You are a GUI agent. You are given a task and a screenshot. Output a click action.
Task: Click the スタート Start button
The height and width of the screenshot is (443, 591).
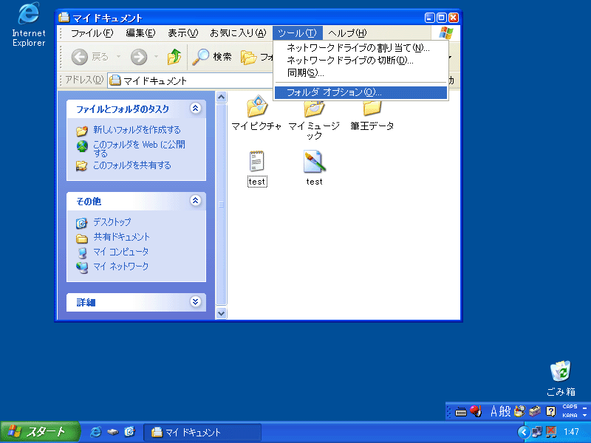point(40,432)
